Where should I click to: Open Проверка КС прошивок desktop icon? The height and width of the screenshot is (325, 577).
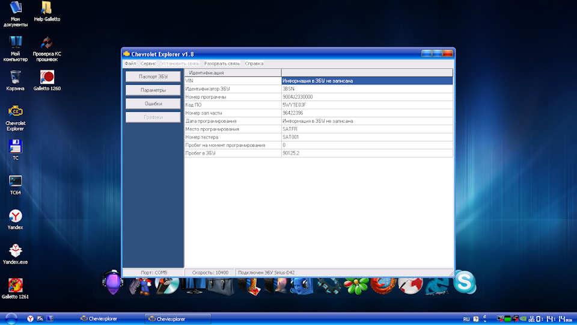[x=47, y=49]
